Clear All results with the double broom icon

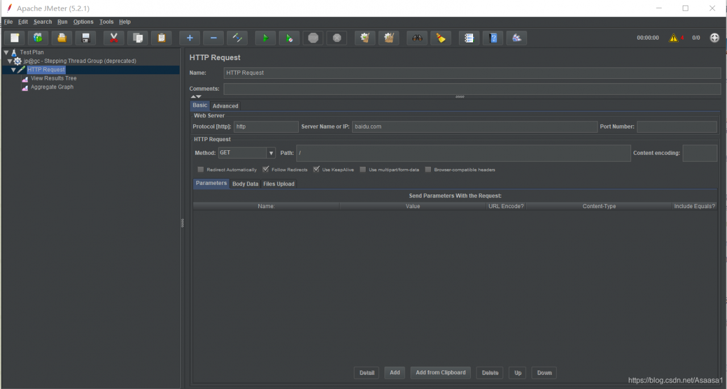pos(389,38)
